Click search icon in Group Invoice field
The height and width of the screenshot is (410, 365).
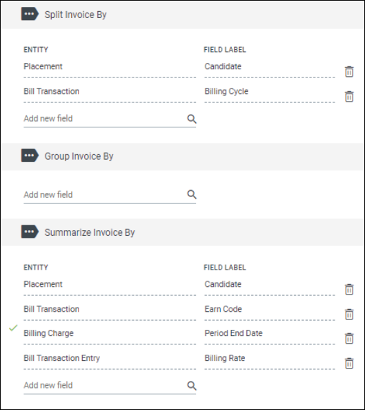192,194
